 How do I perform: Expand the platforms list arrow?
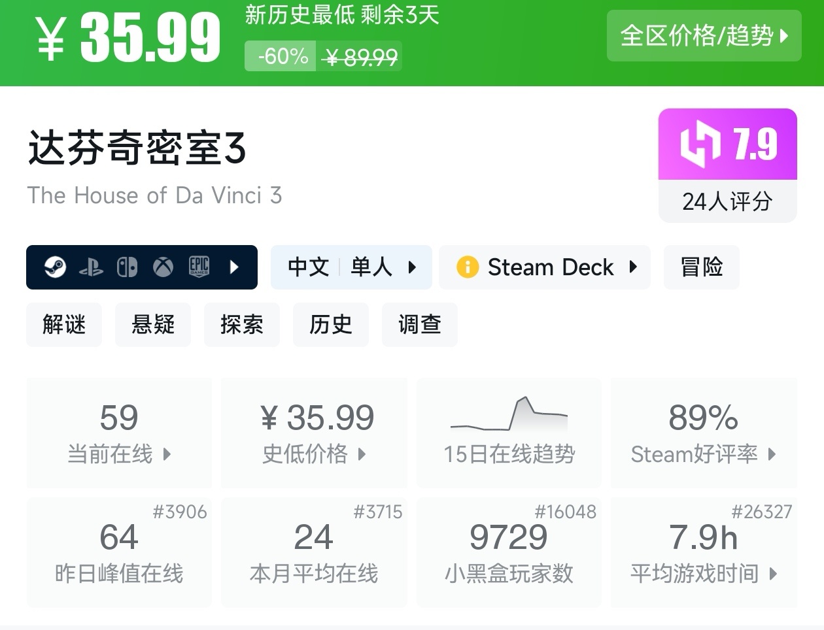234,267
